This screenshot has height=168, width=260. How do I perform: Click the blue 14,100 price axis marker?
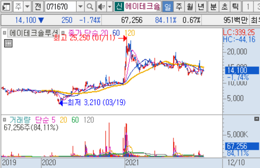(x=242, y=70)
